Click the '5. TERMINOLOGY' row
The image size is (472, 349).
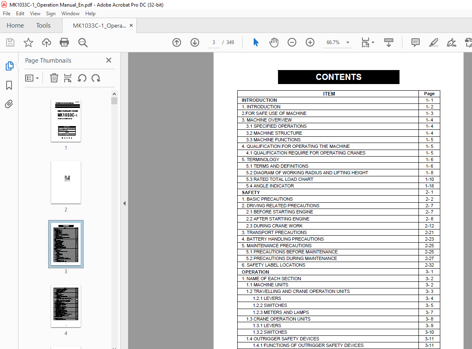[339, 159]
